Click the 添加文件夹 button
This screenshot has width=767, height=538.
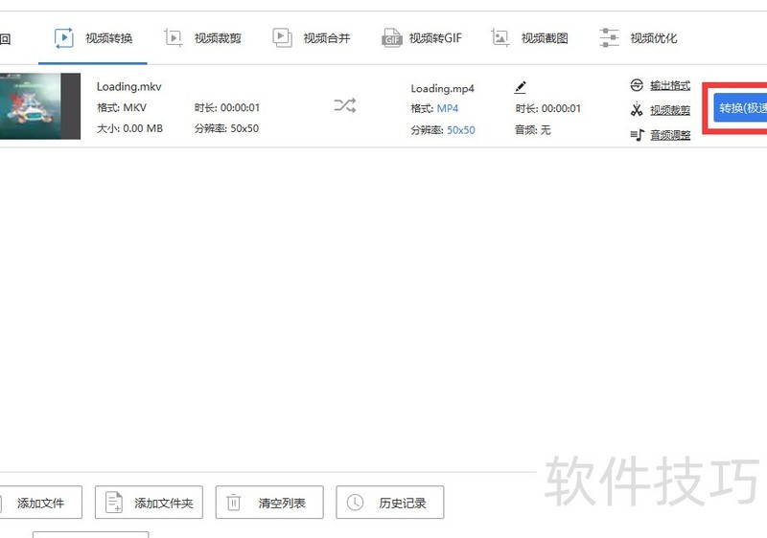point(153,503)
